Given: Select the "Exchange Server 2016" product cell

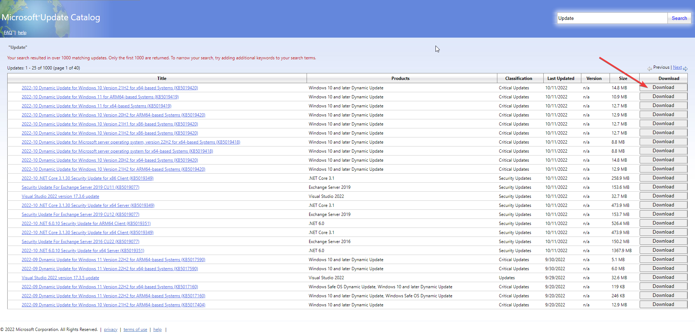Looking at the screenshot, I should tap(329, 242).
